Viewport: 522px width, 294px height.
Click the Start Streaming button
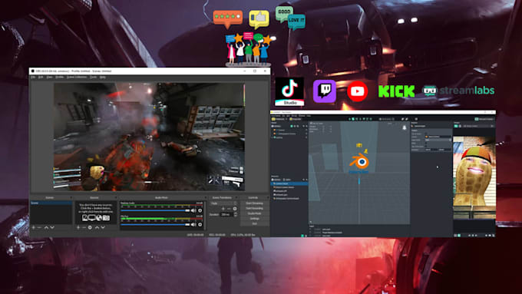click(x=254, y=203)
